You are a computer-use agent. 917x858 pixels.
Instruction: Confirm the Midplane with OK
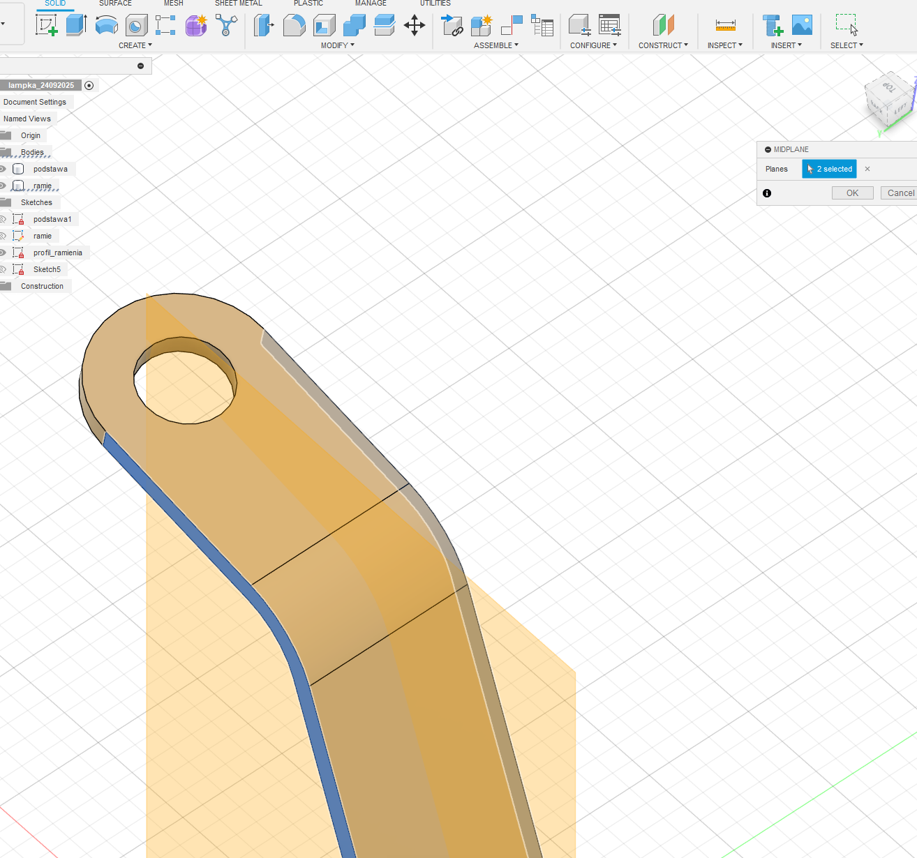[852, 193]
